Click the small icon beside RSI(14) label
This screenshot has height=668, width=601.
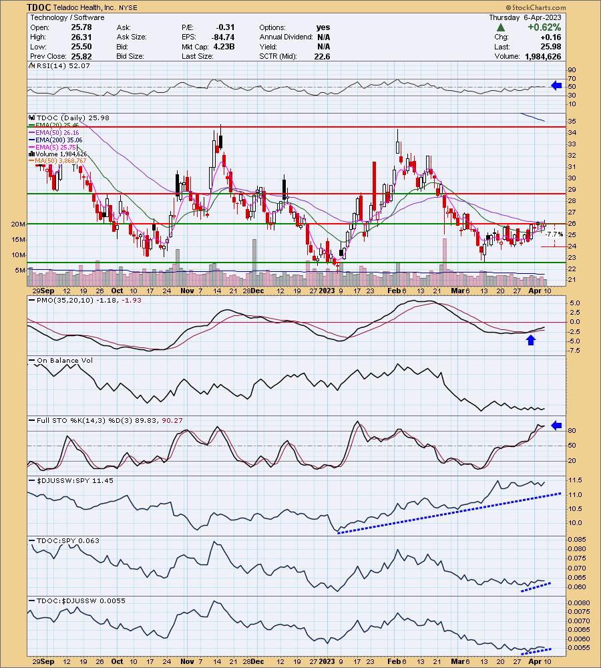pos(31,65)
